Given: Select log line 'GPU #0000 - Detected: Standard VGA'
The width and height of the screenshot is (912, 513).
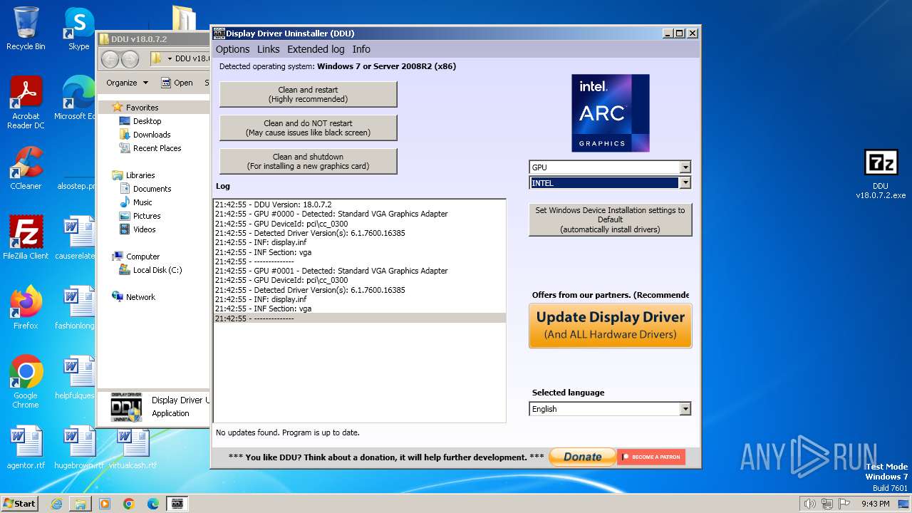Looking at the screenshot, I should click(360, 214).
